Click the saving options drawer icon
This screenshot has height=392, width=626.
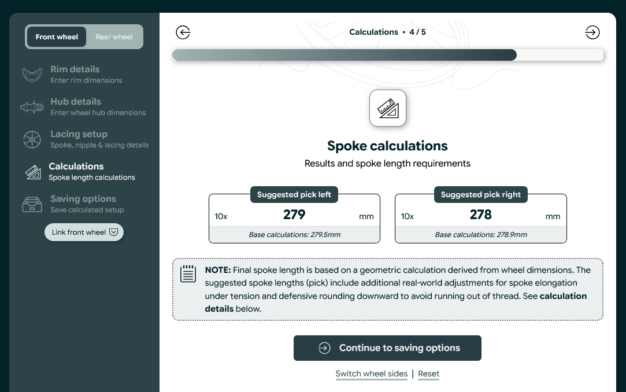(32, 204)
